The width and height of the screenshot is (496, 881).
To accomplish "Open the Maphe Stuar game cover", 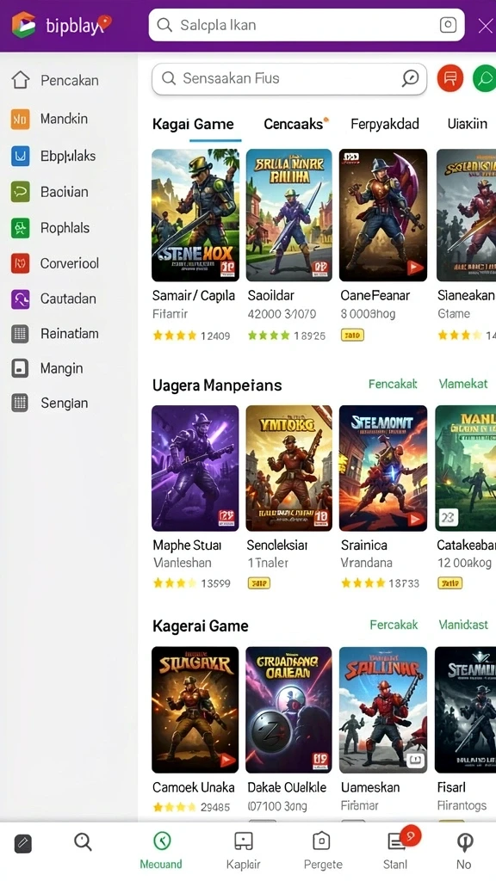I will [x=195, y=468].
